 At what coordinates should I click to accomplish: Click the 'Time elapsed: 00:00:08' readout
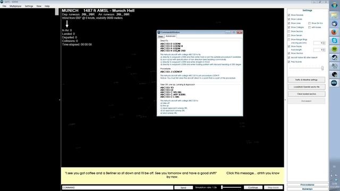[x=76, y=45]
